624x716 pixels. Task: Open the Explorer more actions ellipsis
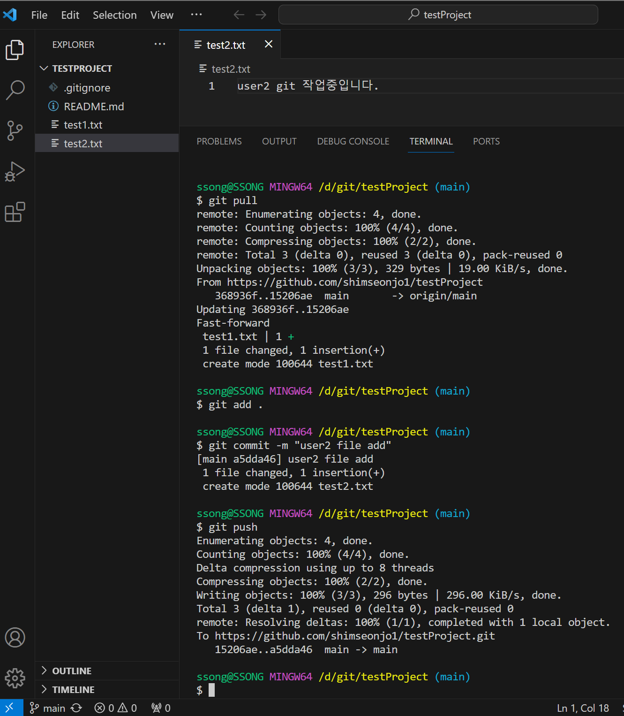tap(160, 44)
